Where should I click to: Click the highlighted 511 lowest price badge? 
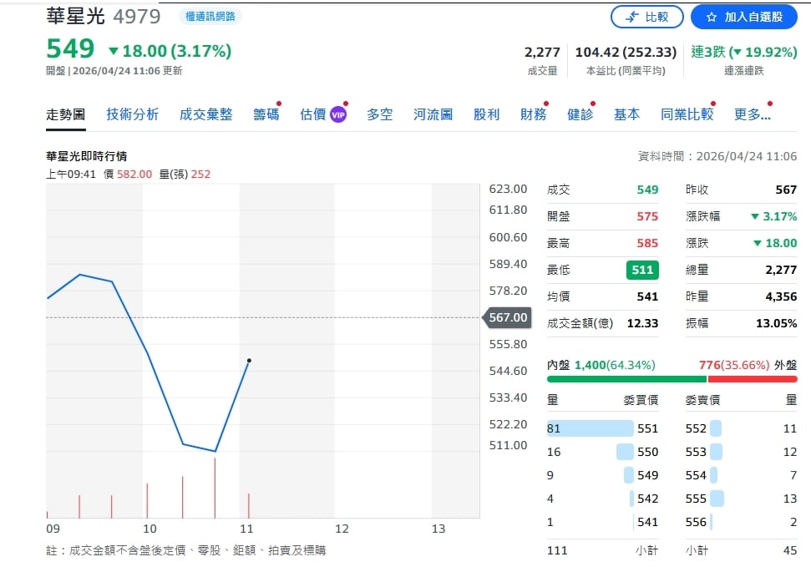coord(642,270)
